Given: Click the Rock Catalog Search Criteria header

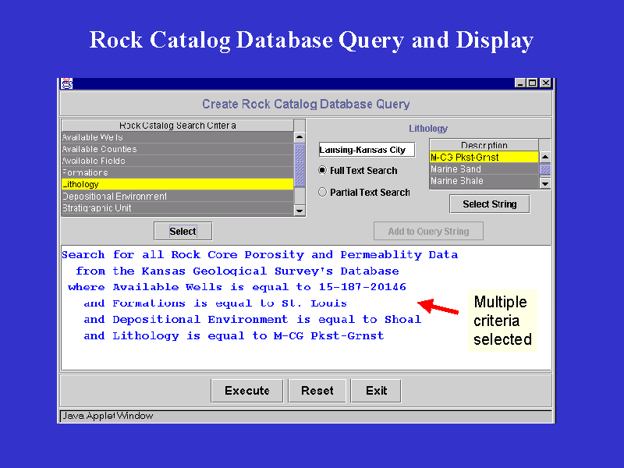Looking at the screenshot, I should click(178, 126).
